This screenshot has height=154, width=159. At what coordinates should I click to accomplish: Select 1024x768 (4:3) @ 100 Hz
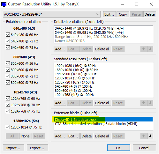click(103, 95)
